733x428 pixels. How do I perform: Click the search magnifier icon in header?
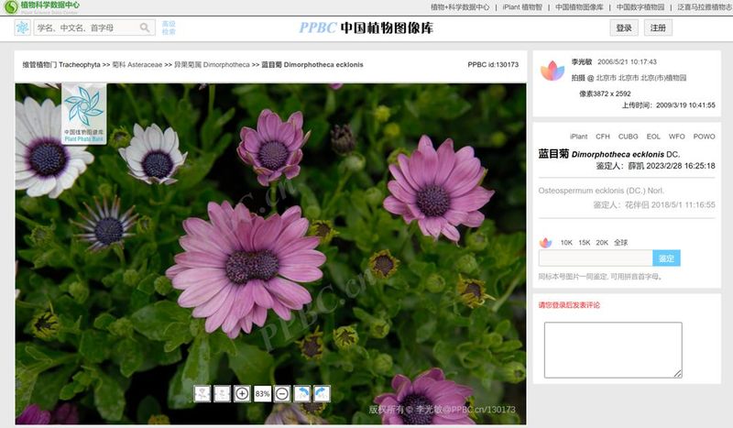(145, 28)
